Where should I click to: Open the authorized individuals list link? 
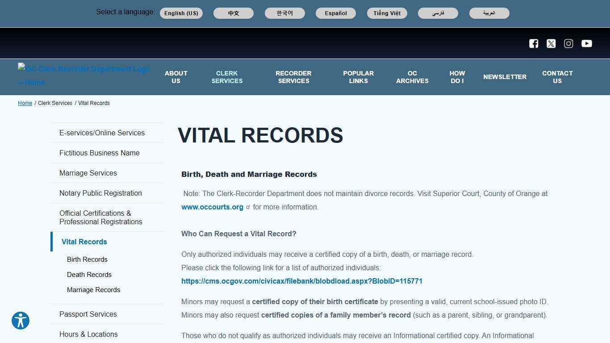[302, 281]
